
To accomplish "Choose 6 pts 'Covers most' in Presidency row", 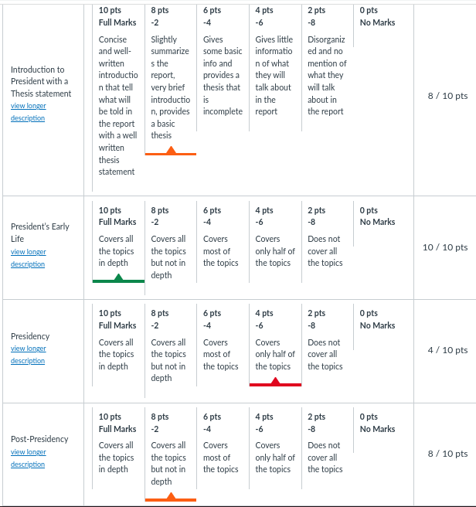I will point(223,345).
